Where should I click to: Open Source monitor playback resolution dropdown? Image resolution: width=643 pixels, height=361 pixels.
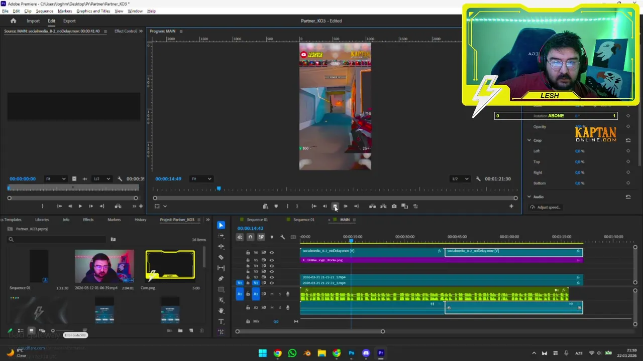click(x=102, y=179)
